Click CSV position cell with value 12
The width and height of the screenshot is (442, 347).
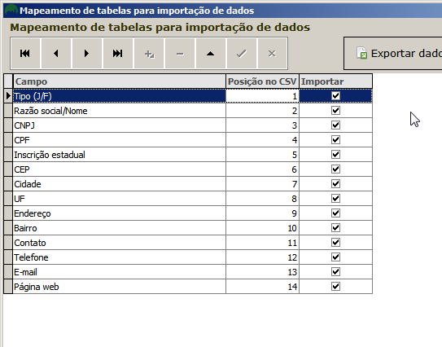(x=262, y=257)
